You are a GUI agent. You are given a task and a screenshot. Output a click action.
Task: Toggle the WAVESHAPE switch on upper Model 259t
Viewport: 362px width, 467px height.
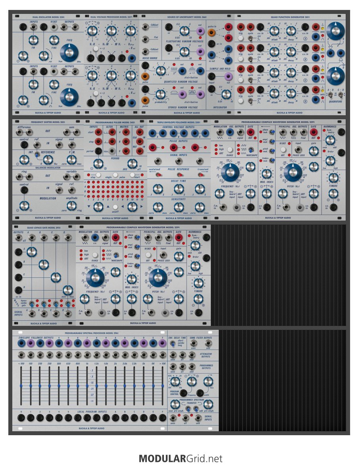coord(251,150)
